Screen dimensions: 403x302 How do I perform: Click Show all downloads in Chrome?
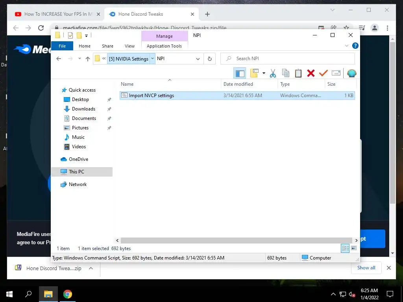pos(366,268)
